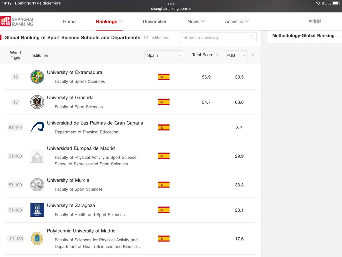The image size is (342, 257).
Task: Click the Spain flag in Granada row
Action: [x=164, y=102]
